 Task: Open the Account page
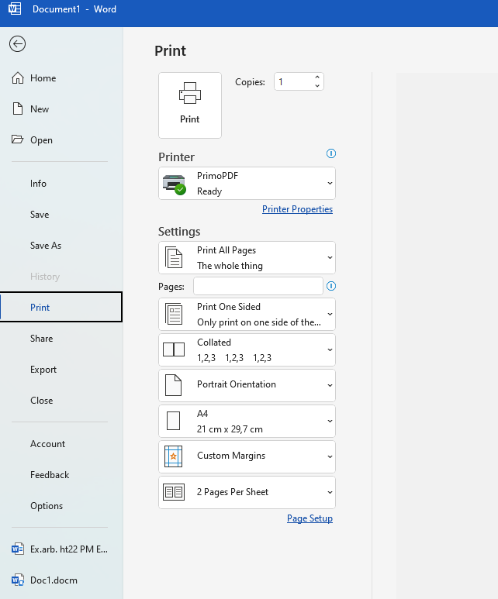coord(61,444)
